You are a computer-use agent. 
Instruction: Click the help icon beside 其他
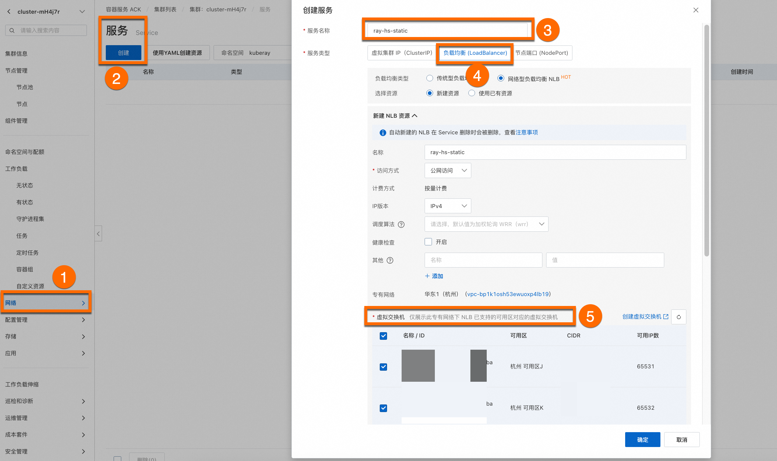(390, 260)
